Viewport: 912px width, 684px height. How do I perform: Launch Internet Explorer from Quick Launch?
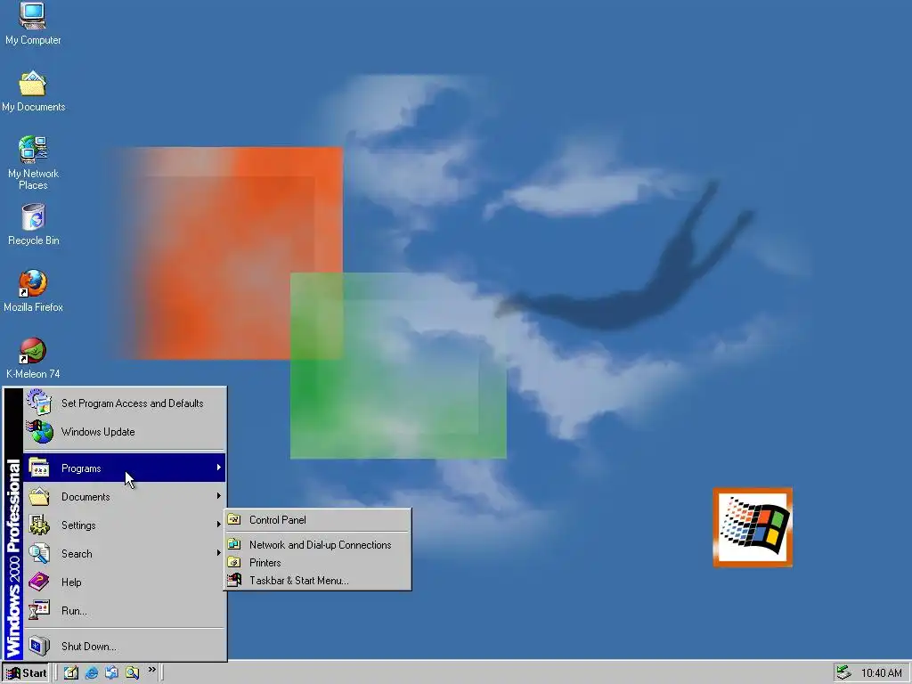pos(92,673)
